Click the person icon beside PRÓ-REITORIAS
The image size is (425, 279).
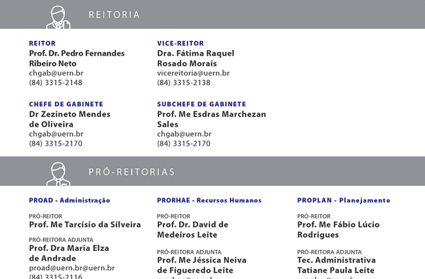(59, 174)
